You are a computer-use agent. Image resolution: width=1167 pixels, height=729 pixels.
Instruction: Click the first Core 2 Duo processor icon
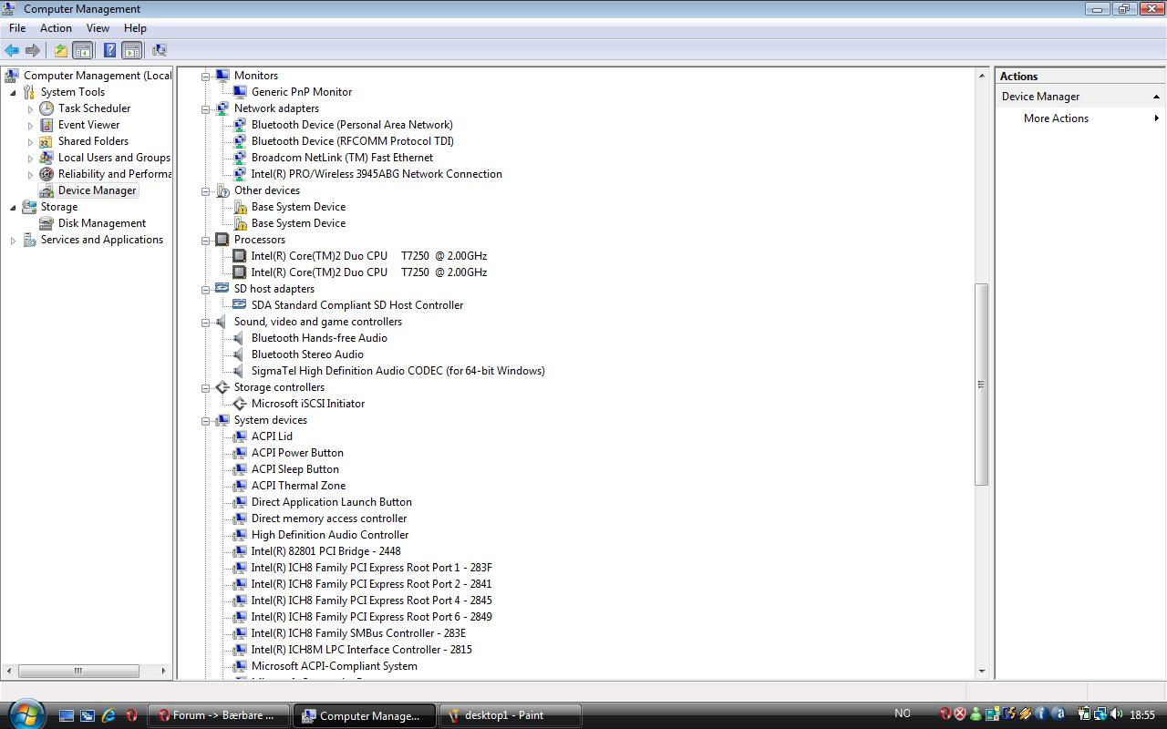[x=240, y=256]
